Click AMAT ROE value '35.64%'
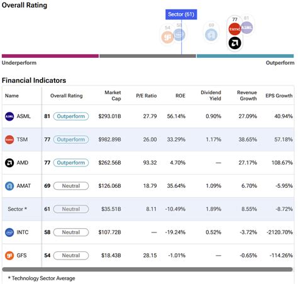The image size is (298, 284). (176, 186)
